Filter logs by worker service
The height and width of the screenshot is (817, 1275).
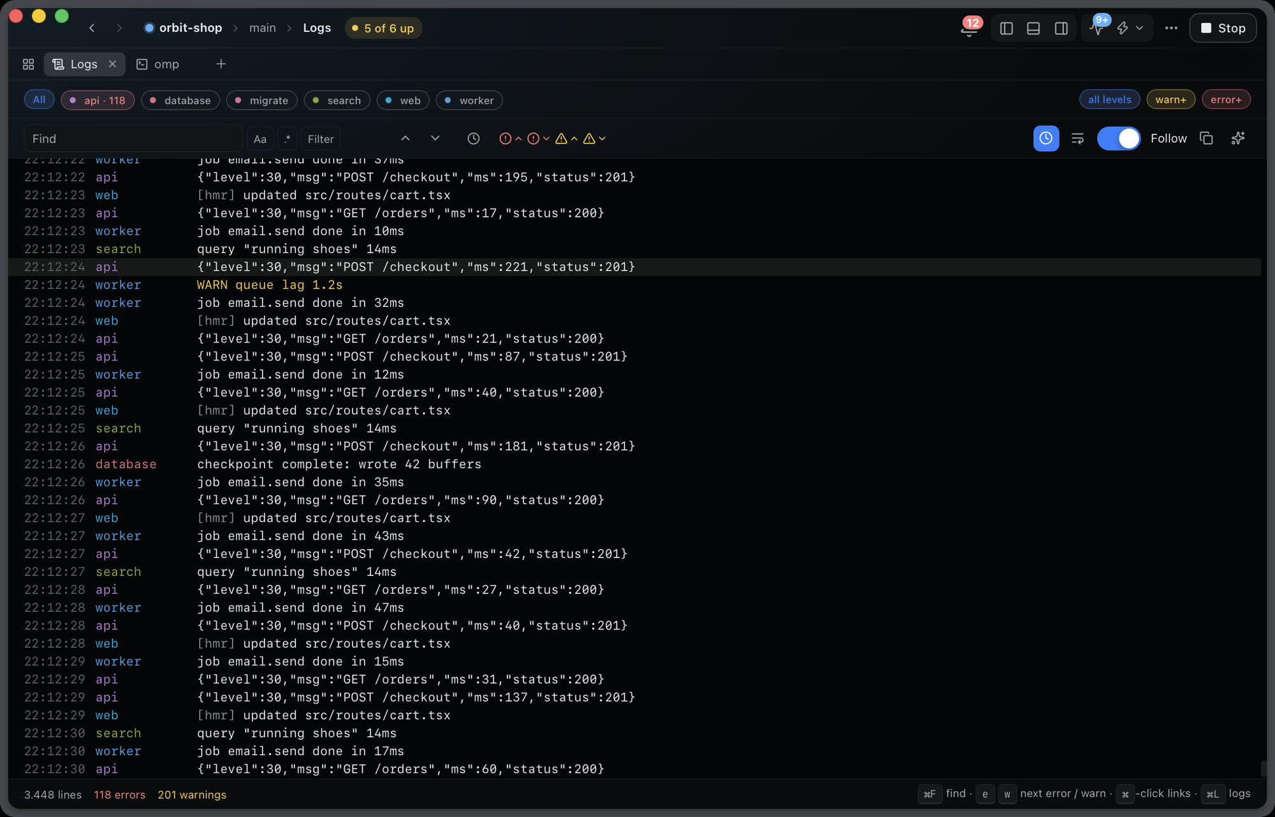click(469, 100)
